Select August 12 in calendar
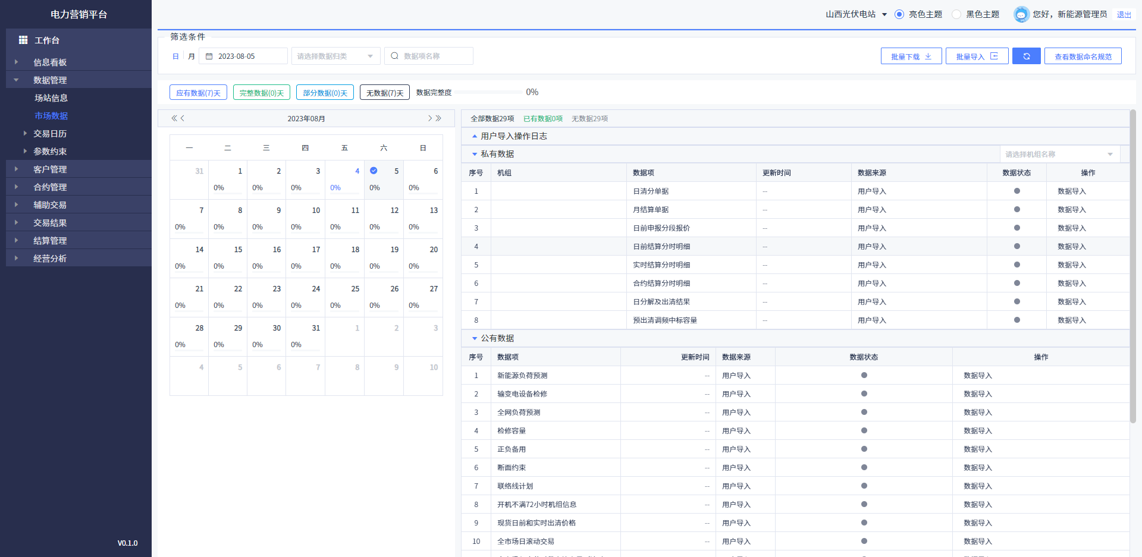Viewport: 1142px width, 557px height. click(x=384, y=218)
